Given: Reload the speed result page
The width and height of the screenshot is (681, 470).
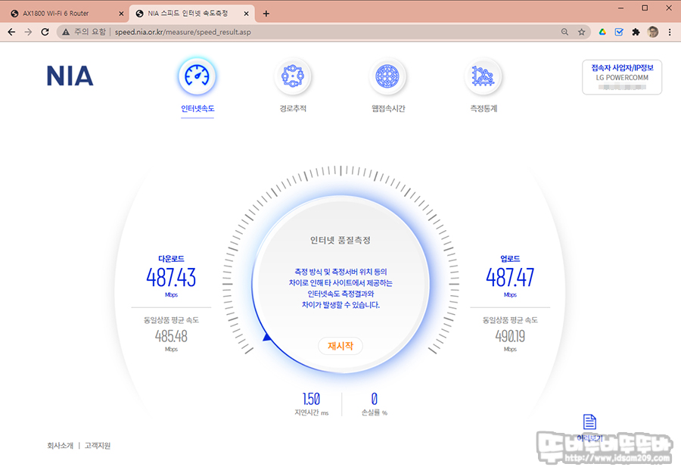Looking at the screenshot, I should tap(45, 32).
